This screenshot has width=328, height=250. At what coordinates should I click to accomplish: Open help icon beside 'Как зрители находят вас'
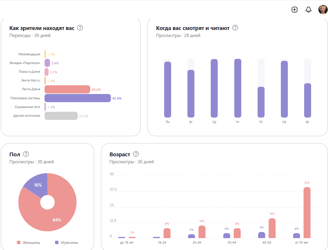[x=80, y=28]
